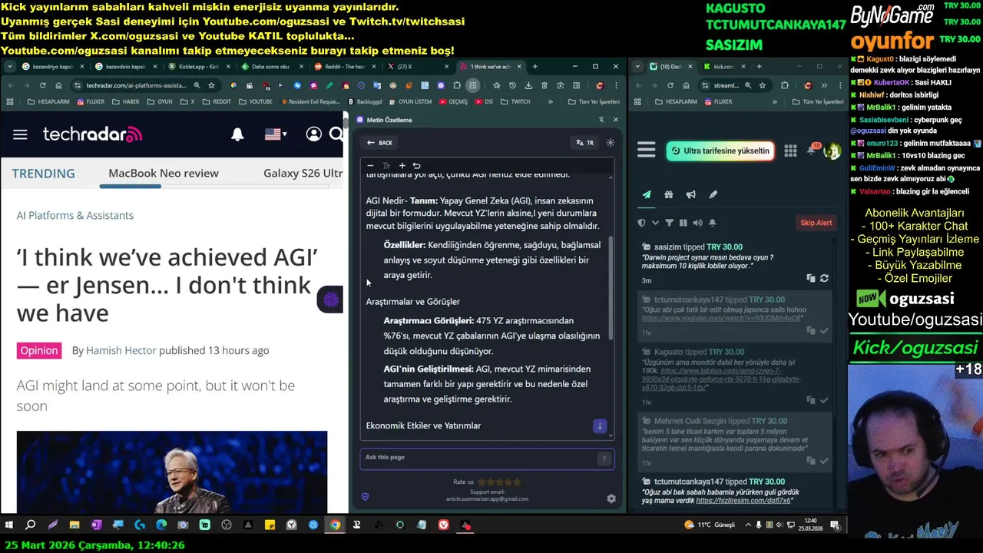Open the Streamlabs dashboard hamburger menu
Screen dimensions: 983x553
click(647, 151)
